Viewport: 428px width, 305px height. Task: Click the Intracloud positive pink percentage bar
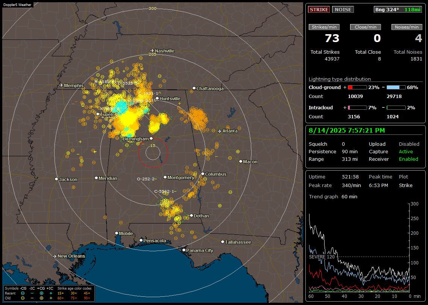pyautogui.click(x=357, y=108)
